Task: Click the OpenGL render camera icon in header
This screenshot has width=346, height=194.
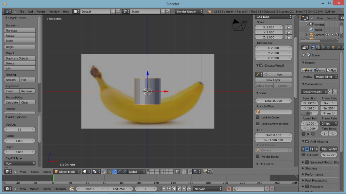Action: pyautogui.click(x=205, y=171)
